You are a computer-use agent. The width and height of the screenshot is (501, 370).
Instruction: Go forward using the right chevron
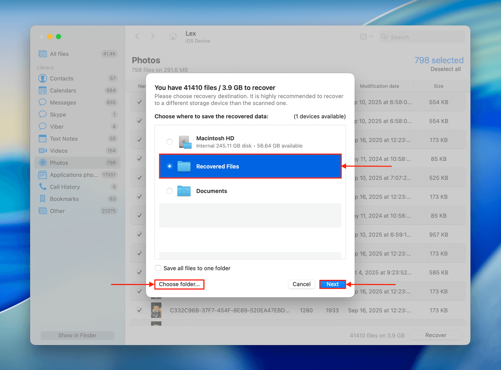point(153,37)
